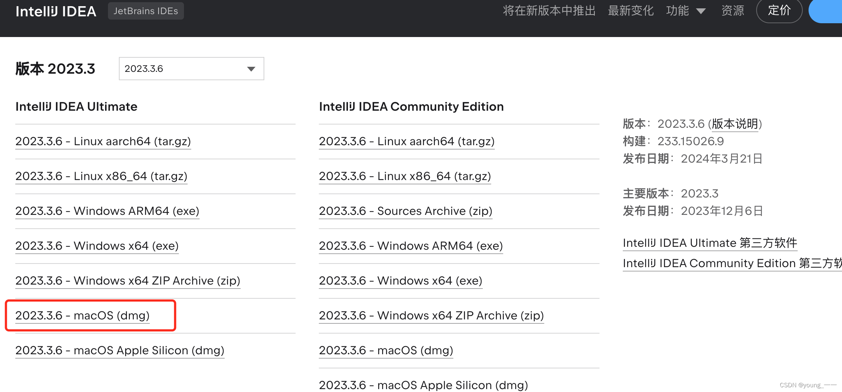Viewport: 842px width, 392px height.
Task: Download Community Sources Archive (zip)
Action: point(405,211)
